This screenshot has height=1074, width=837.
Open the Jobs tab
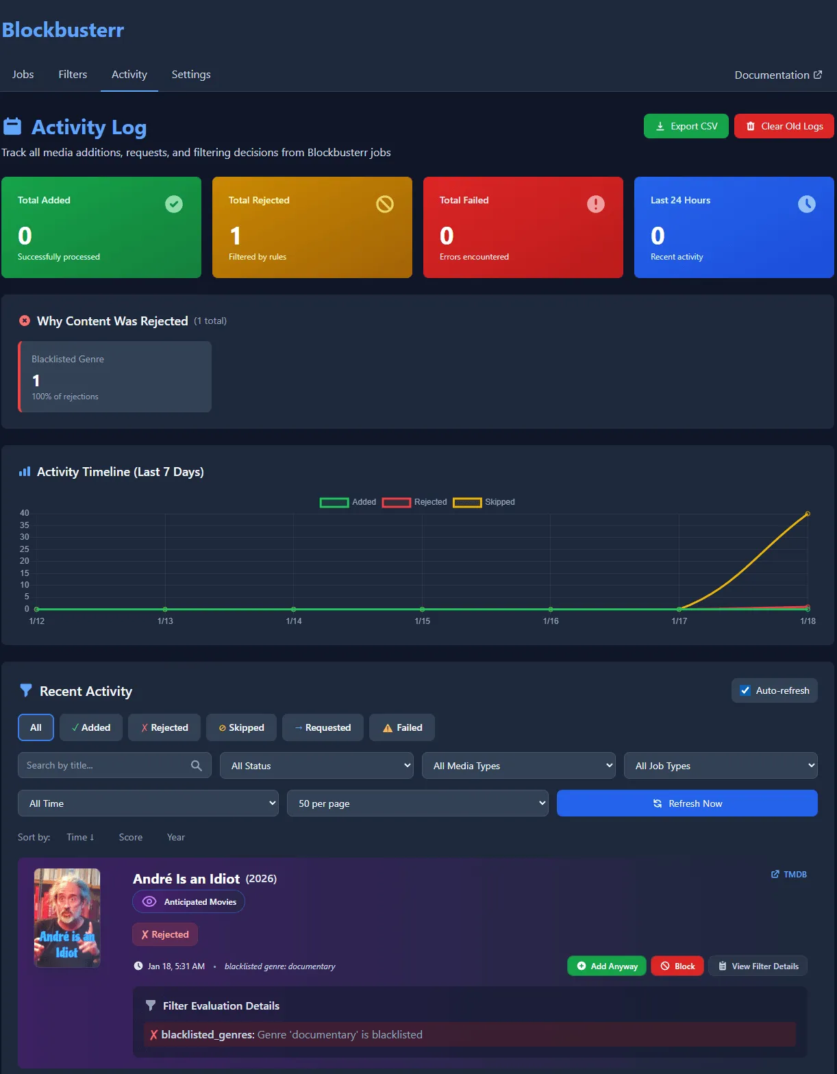23,74
